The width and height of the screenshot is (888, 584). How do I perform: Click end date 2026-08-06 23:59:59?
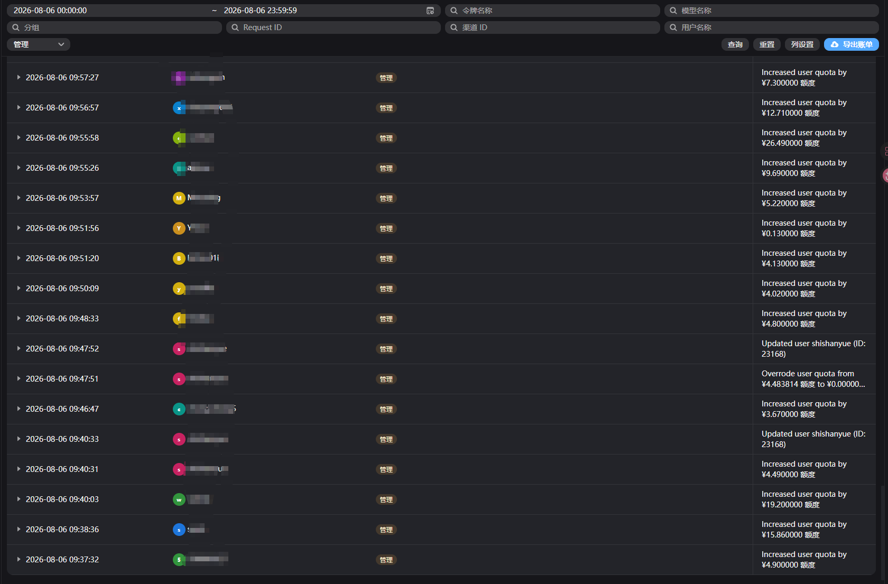pos(260,11)
